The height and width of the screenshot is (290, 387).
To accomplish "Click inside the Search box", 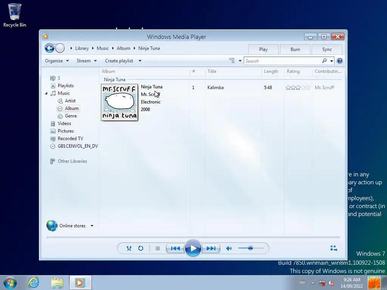I will click(283, 61).
